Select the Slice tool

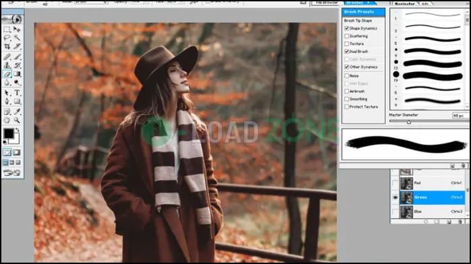(17, 46)
